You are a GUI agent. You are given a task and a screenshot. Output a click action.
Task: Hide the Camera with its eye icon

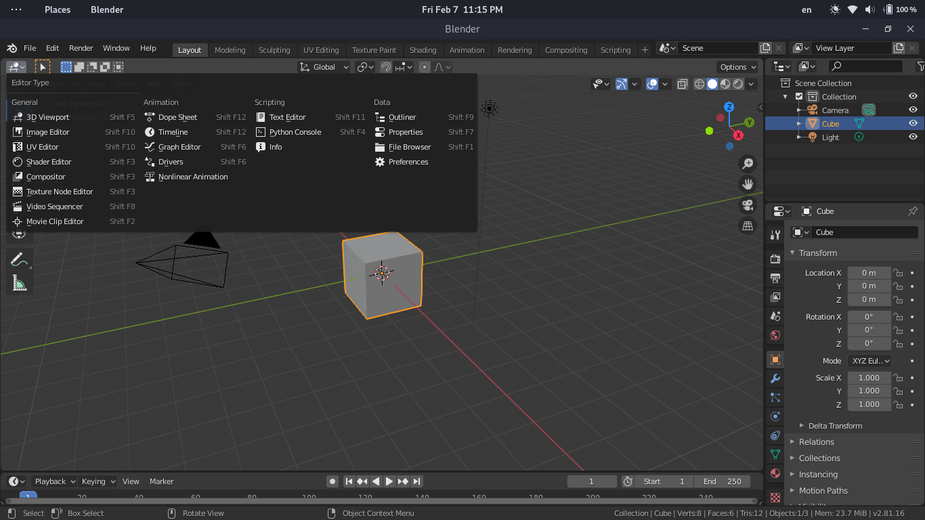click(x=913, y=110)
